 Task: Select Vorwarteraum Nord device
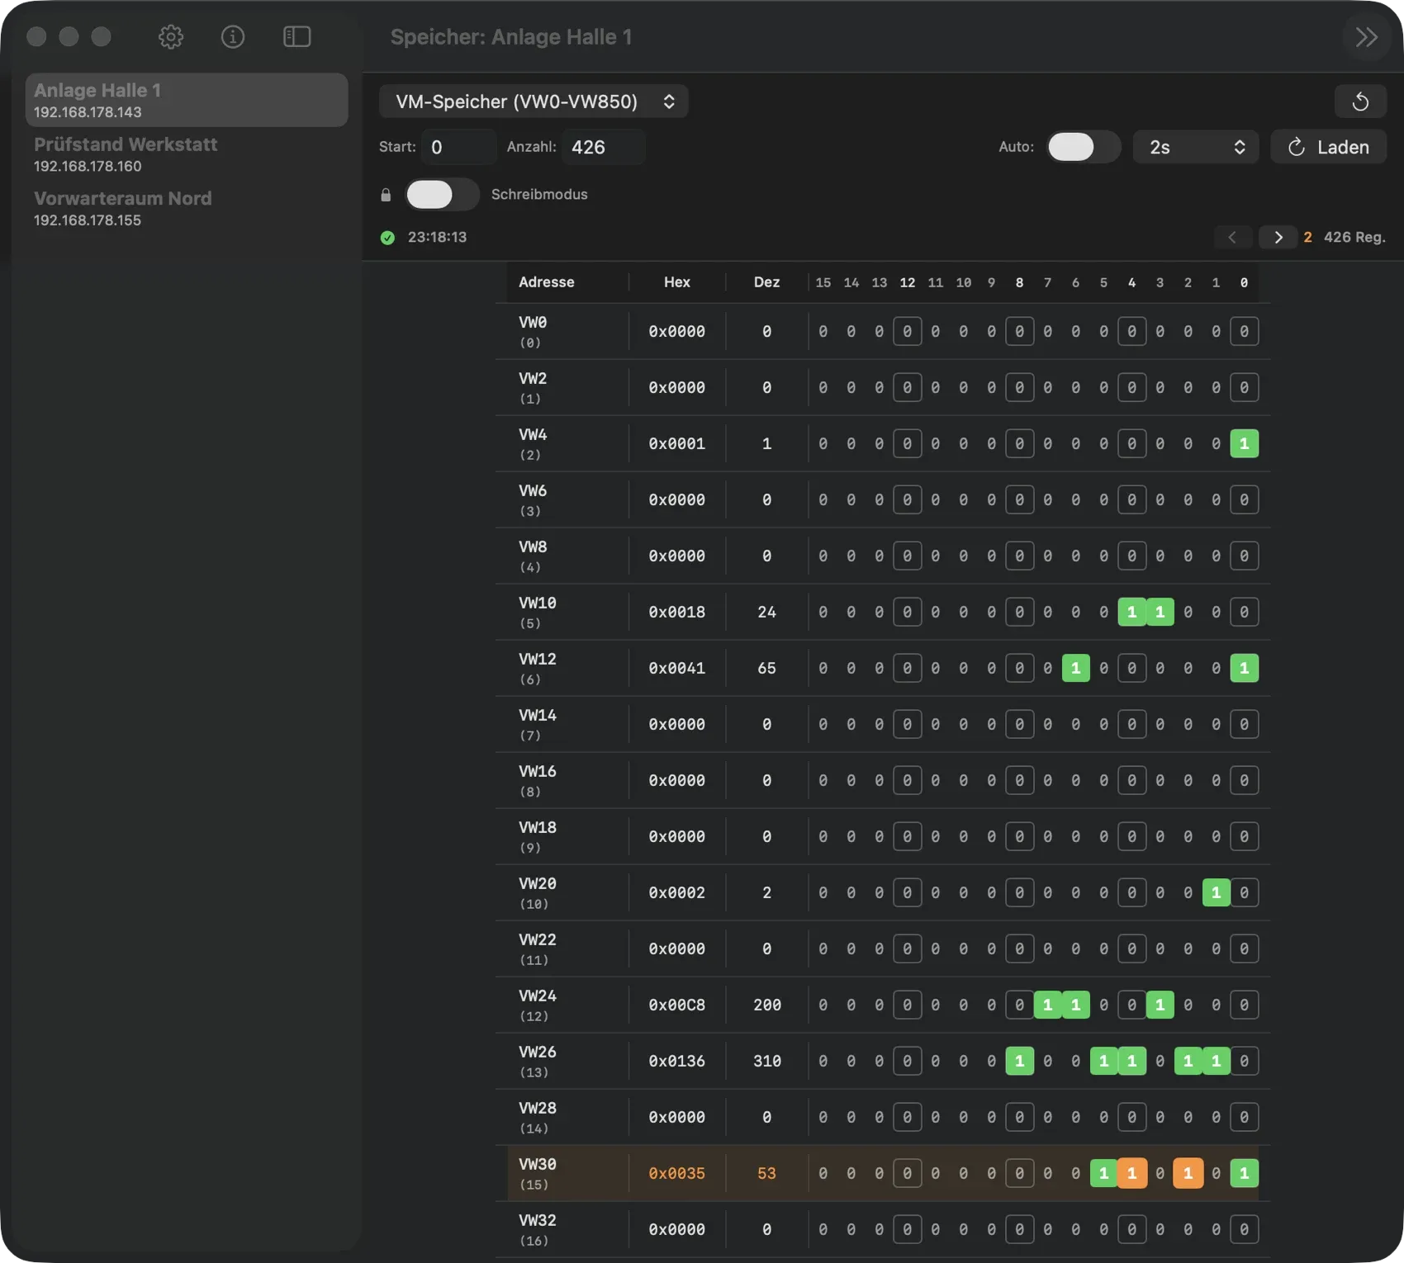(x=187, y=209)
